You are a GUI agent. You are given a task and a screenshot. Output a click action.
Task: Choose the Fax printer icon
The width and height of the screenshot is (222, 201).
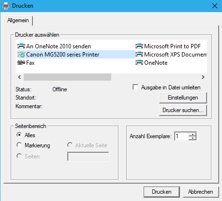(21, 63)
